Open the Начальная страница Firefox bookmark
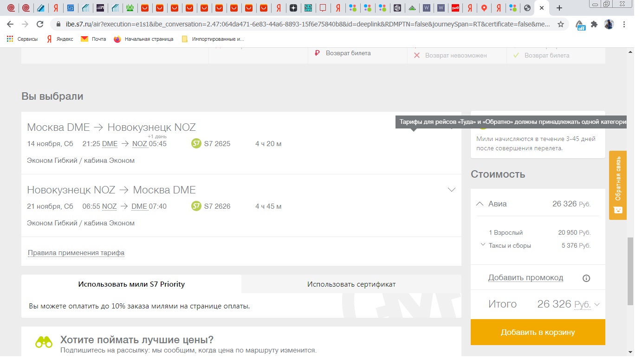Viewport: 642px width, 359px height. [143, 39]
